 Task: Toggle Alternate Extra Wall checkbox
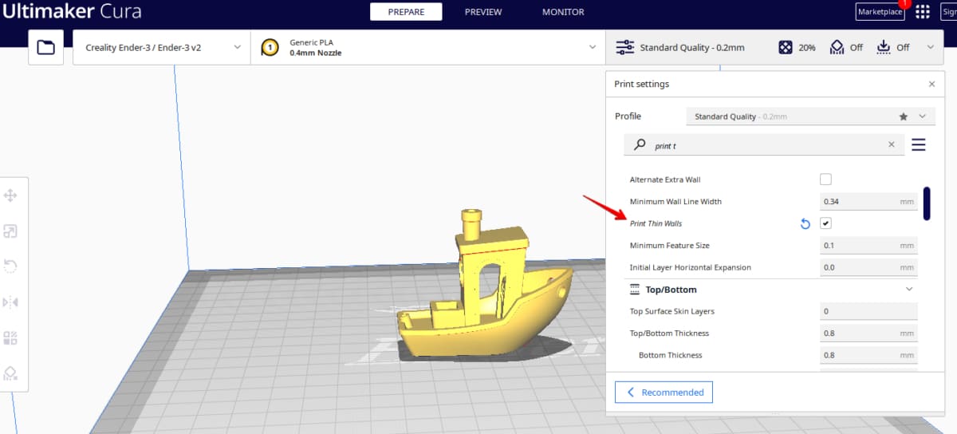(x=825, y=180)
